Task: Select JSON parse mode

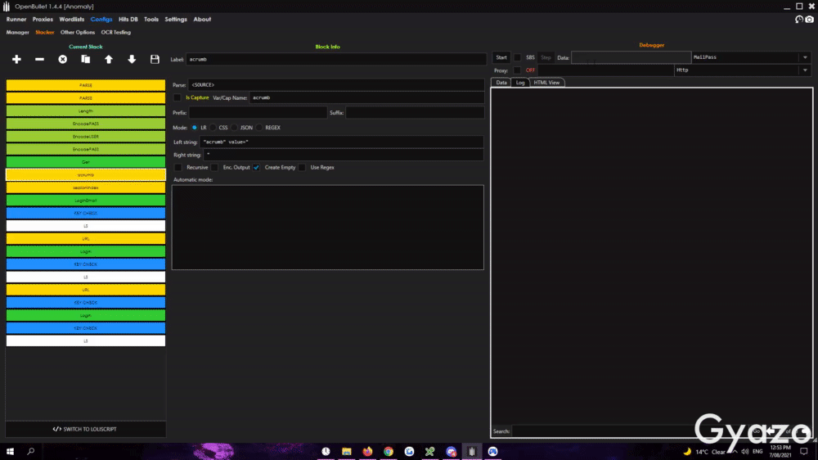Action: pos(234,128)
